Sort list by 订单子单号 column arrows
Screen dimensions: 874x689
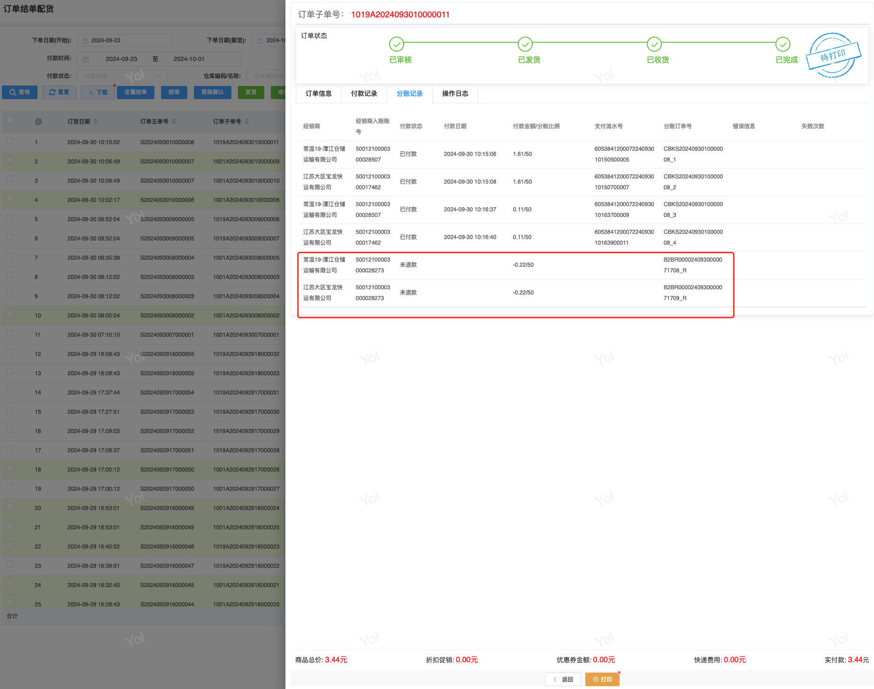pyautogui.click(x=247, y=122)
